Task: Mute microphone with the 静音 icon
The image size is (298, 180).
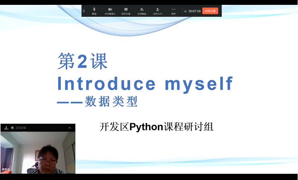Action: pos(94,10)
